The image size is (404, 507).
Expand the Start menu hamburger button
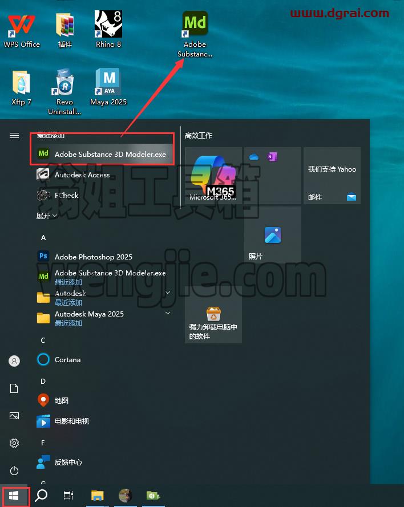(14, 136)
